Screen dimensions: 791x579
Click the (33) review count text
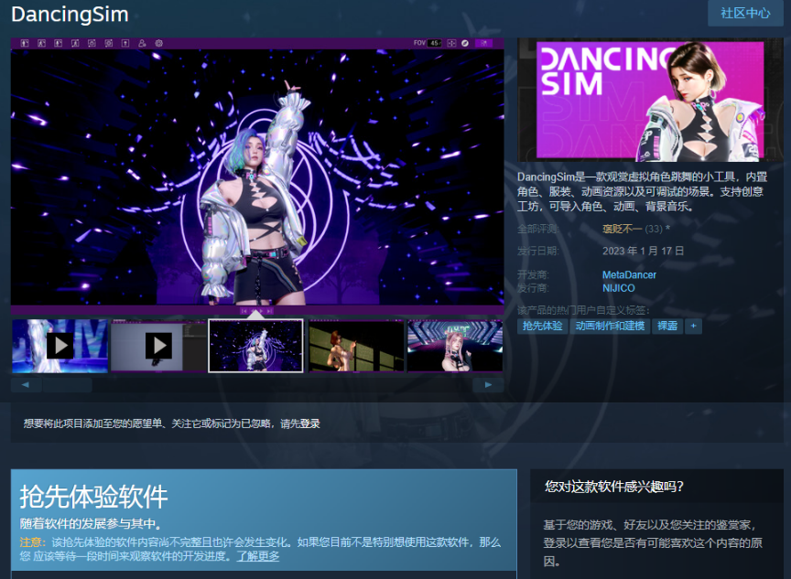coord(654,230)
